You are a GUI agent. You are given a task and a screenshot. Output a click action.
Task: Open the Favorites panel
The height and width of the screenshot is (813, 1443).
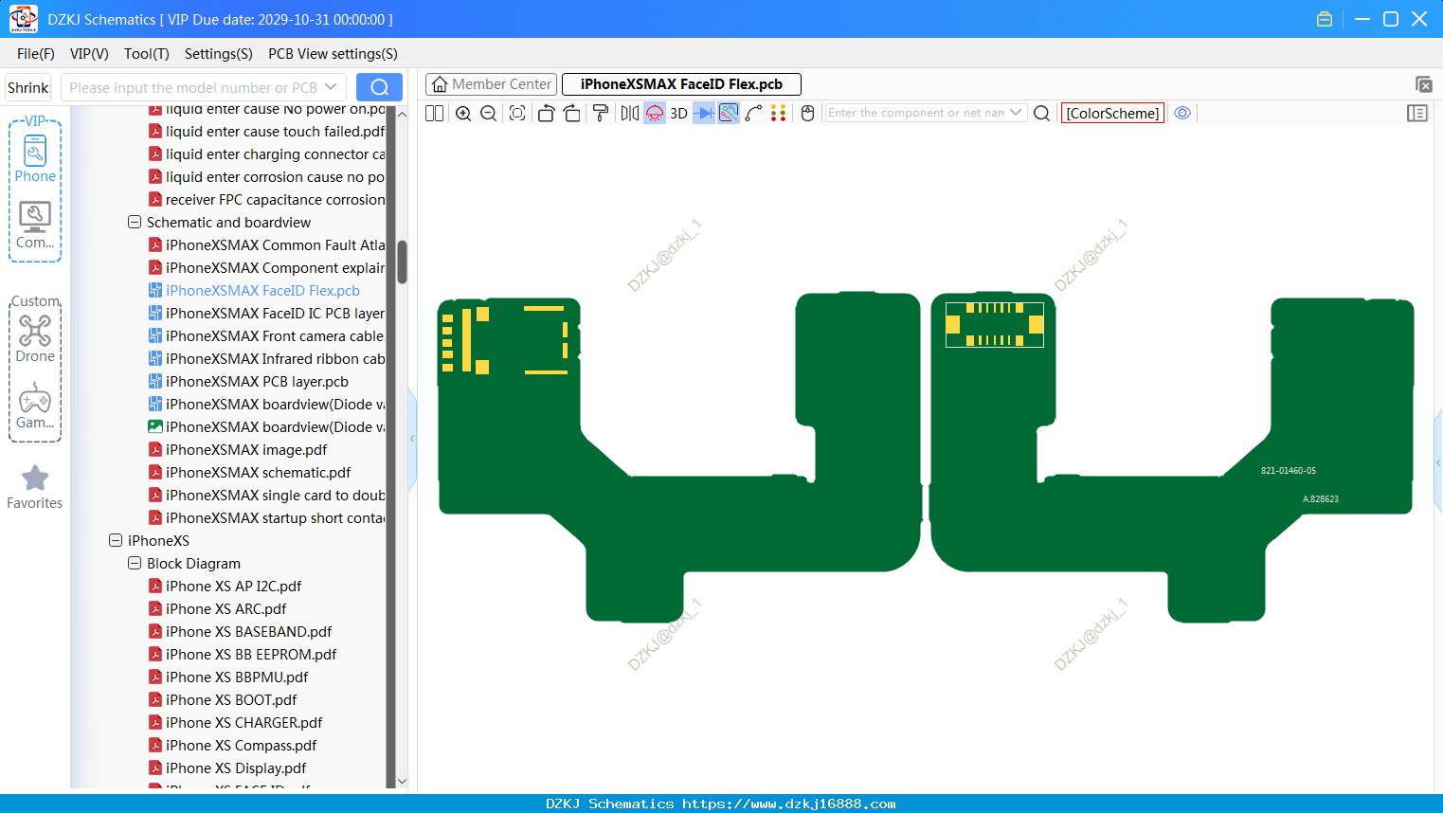(x=35, y=487)
